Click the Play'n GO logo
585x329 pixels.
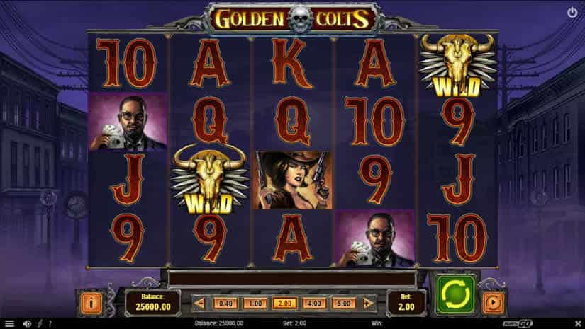(518, 323)
